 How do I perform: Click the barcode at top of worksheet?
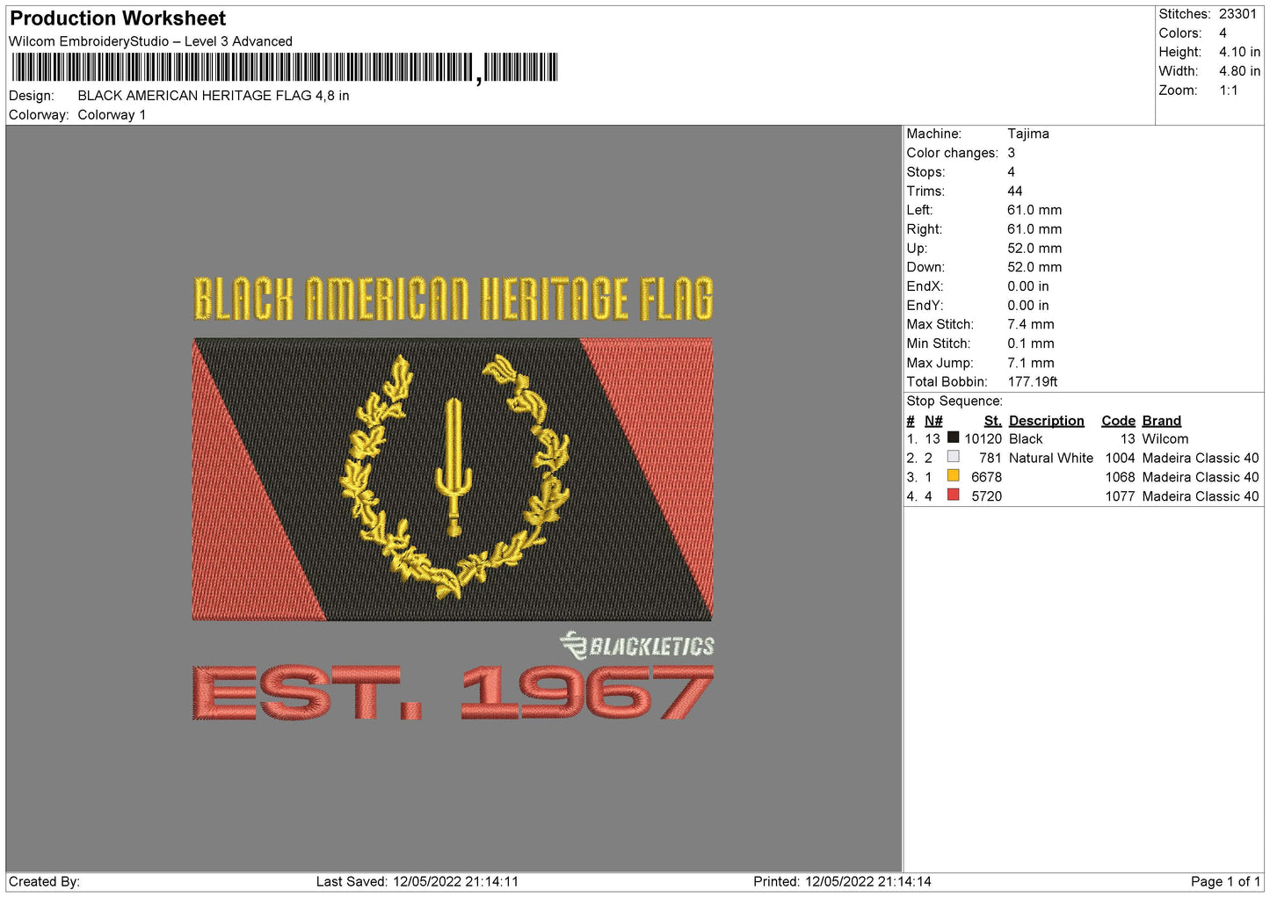tap(285, 68)
